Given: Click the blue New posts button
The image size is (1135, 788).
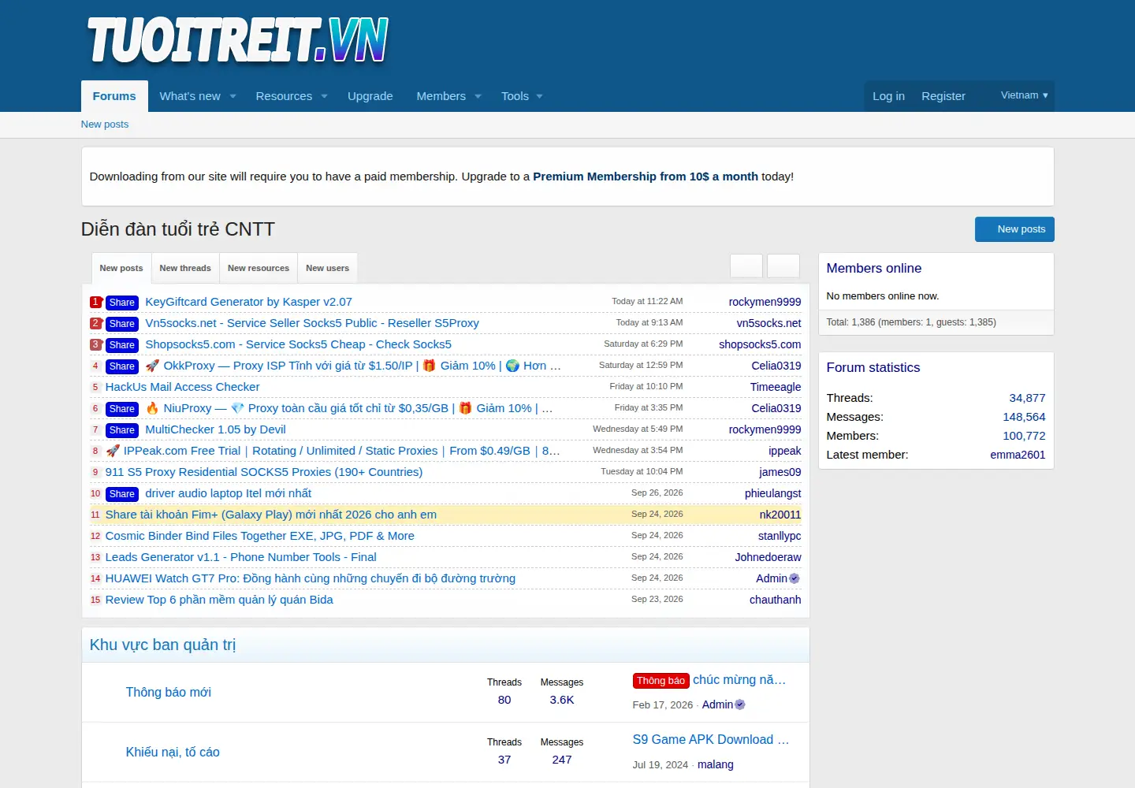Looking at the screenshot, I should (x=1014, y=229).
